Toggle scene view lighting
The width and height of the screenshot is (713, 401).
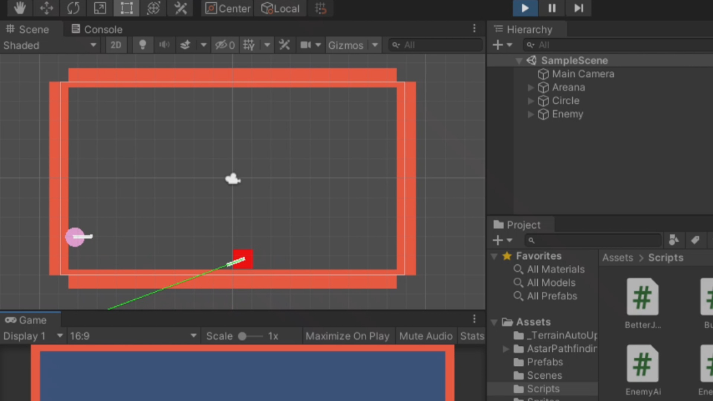pyautogui.click(x=143, y=45)
